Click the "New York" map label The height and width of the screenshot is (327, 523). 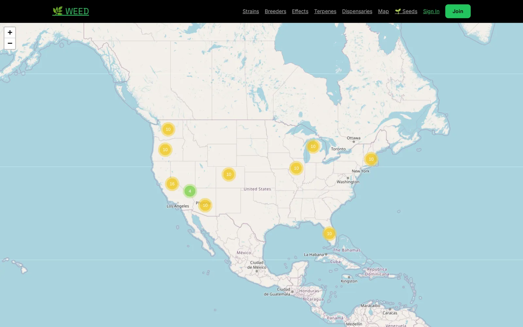point(361,171)
